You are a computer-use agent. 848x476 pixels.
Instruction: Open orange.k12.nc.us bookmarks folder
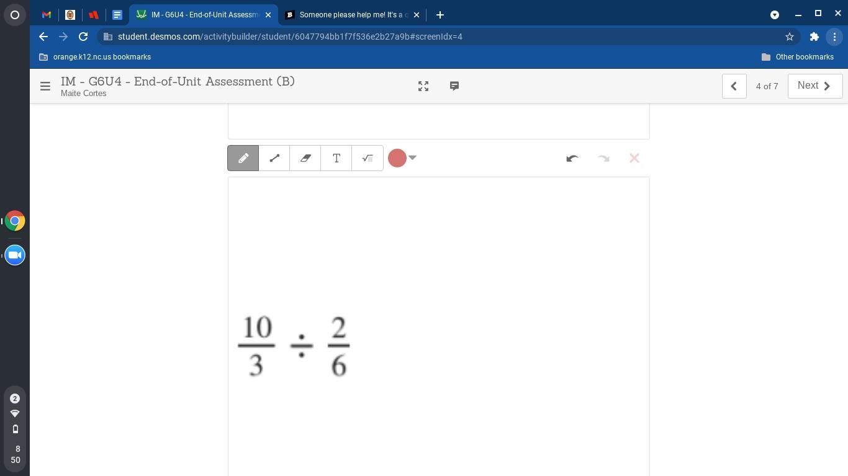coord(95,57)
